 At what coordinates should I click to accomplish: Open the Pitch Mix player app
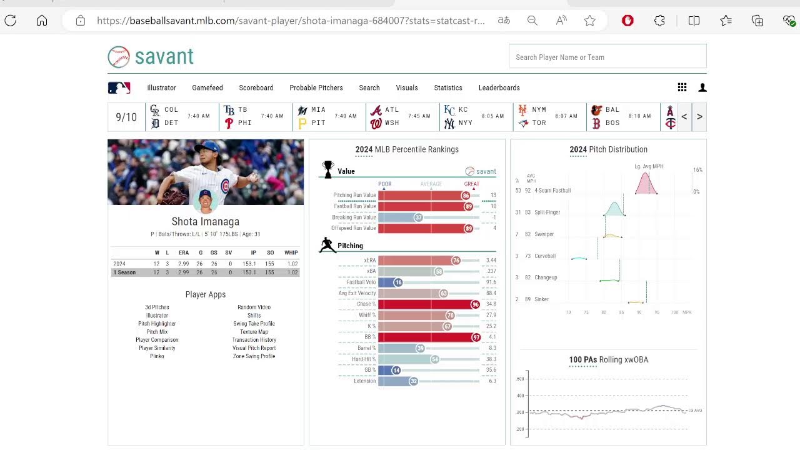pos(157,332)
